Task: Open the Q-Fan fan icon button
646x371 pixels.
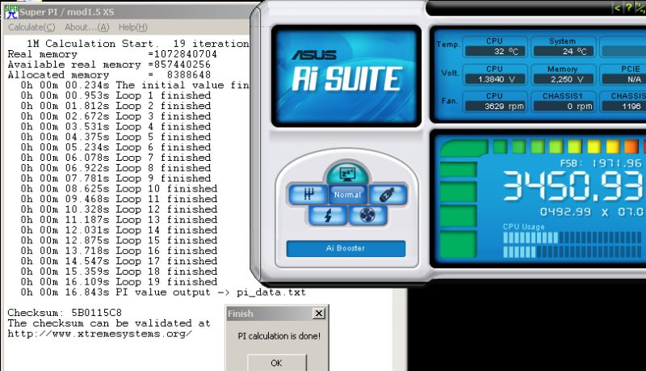Action: pyautogui.click(x=367, y=215)
